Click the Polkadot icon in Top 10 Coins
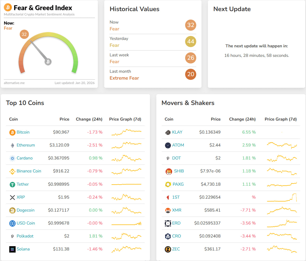This screenshot has width=306, height=261. point(12,236)
